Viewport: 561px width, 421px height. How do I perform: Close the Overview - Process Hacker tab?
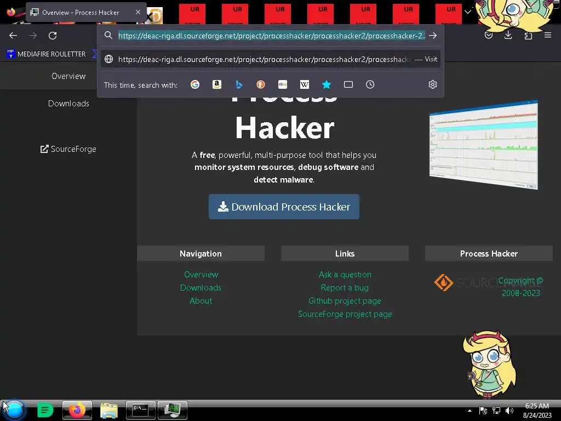tap(138, 12)
